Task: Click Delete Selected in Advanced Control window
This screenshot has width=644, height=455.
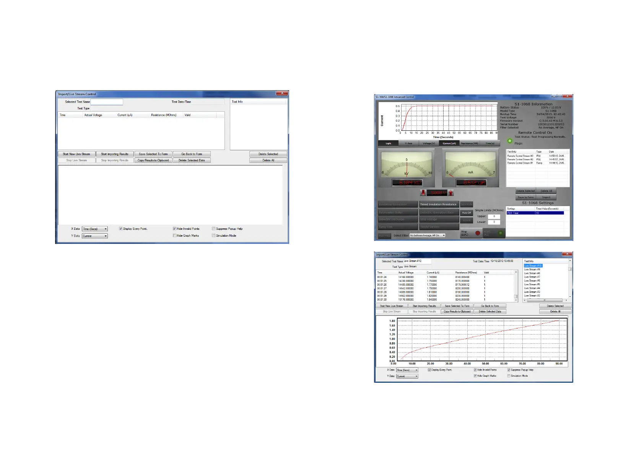Action: pyautogui.click(x=526, y=191)
